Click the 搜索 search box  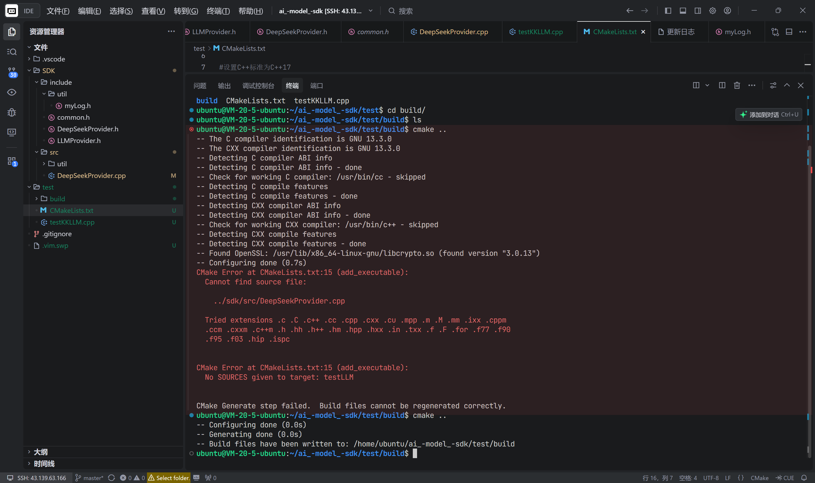[405, 11]
